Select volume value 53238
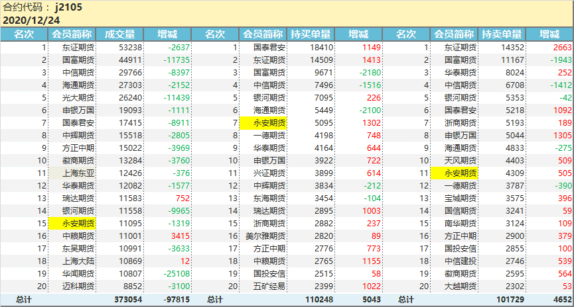This screenshot has height=307, width=574. (130, 48)
